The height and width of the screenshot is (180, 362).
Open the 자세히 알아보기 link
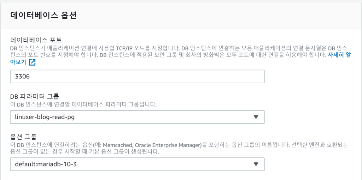pos(339,55)
